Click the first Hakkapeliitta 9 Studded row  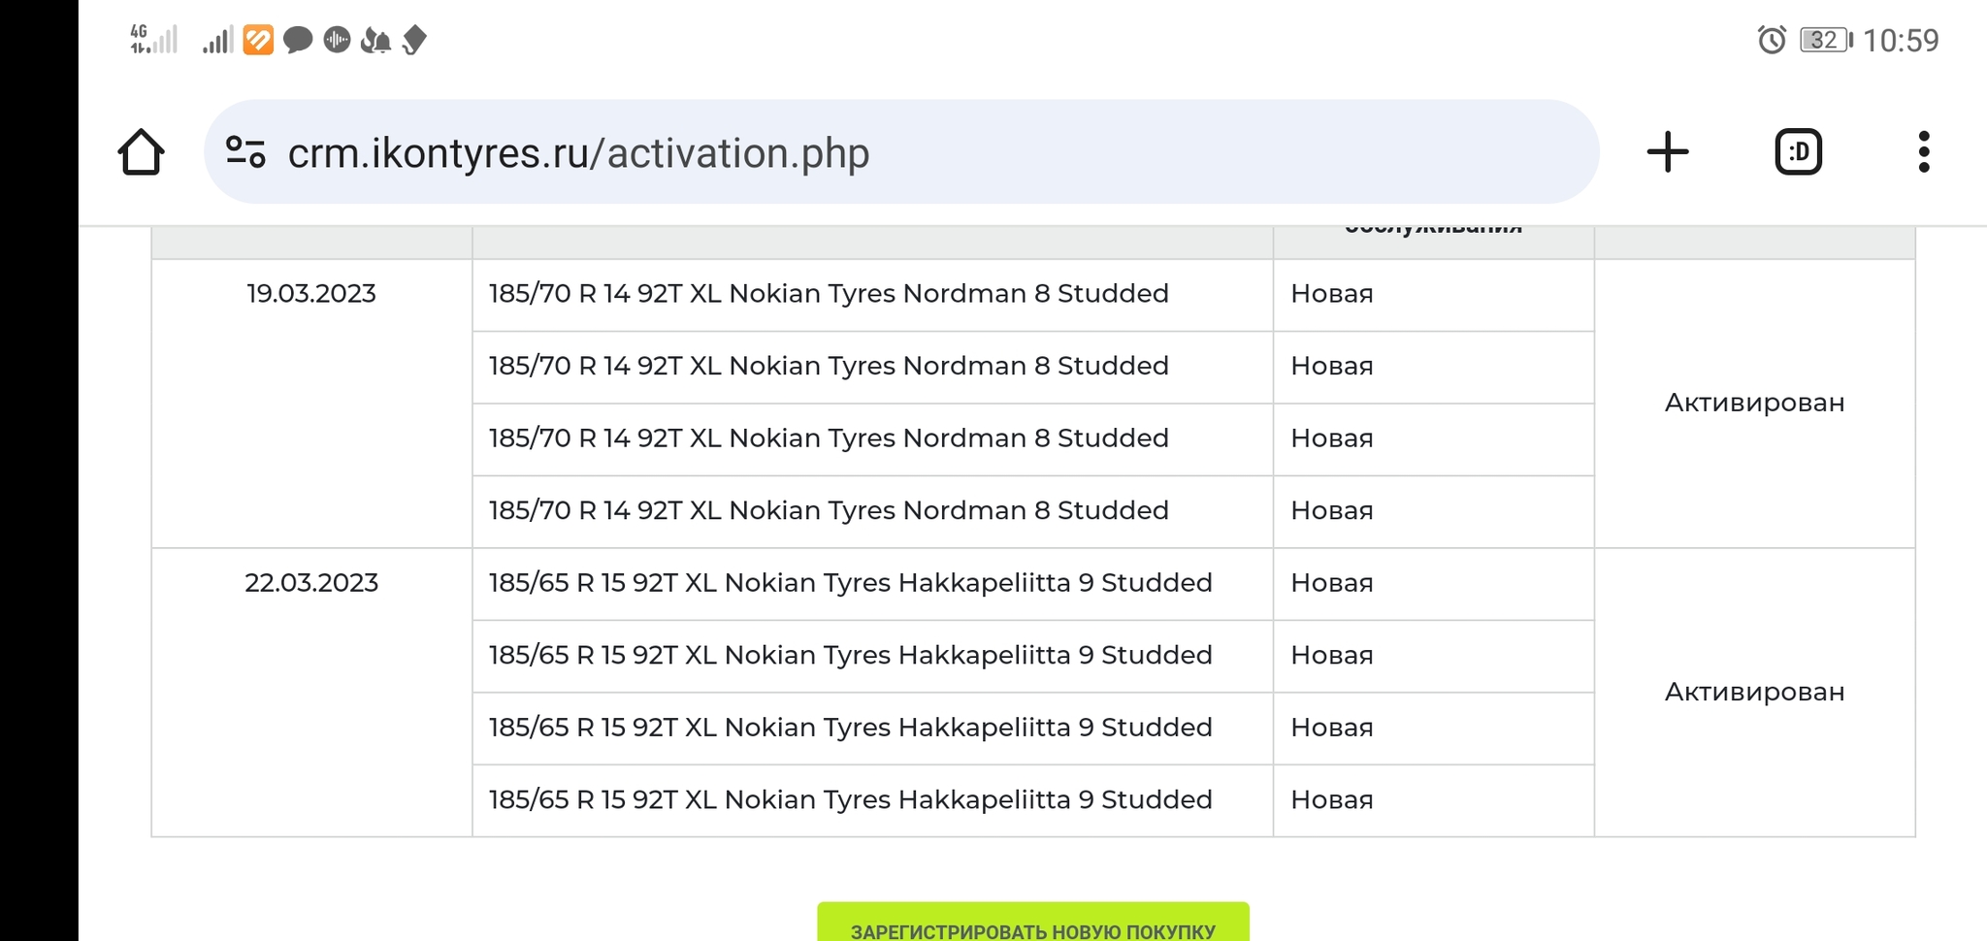850,583
